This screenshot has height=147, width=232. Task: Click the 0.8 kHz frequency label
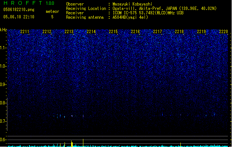tap(3, 103)
